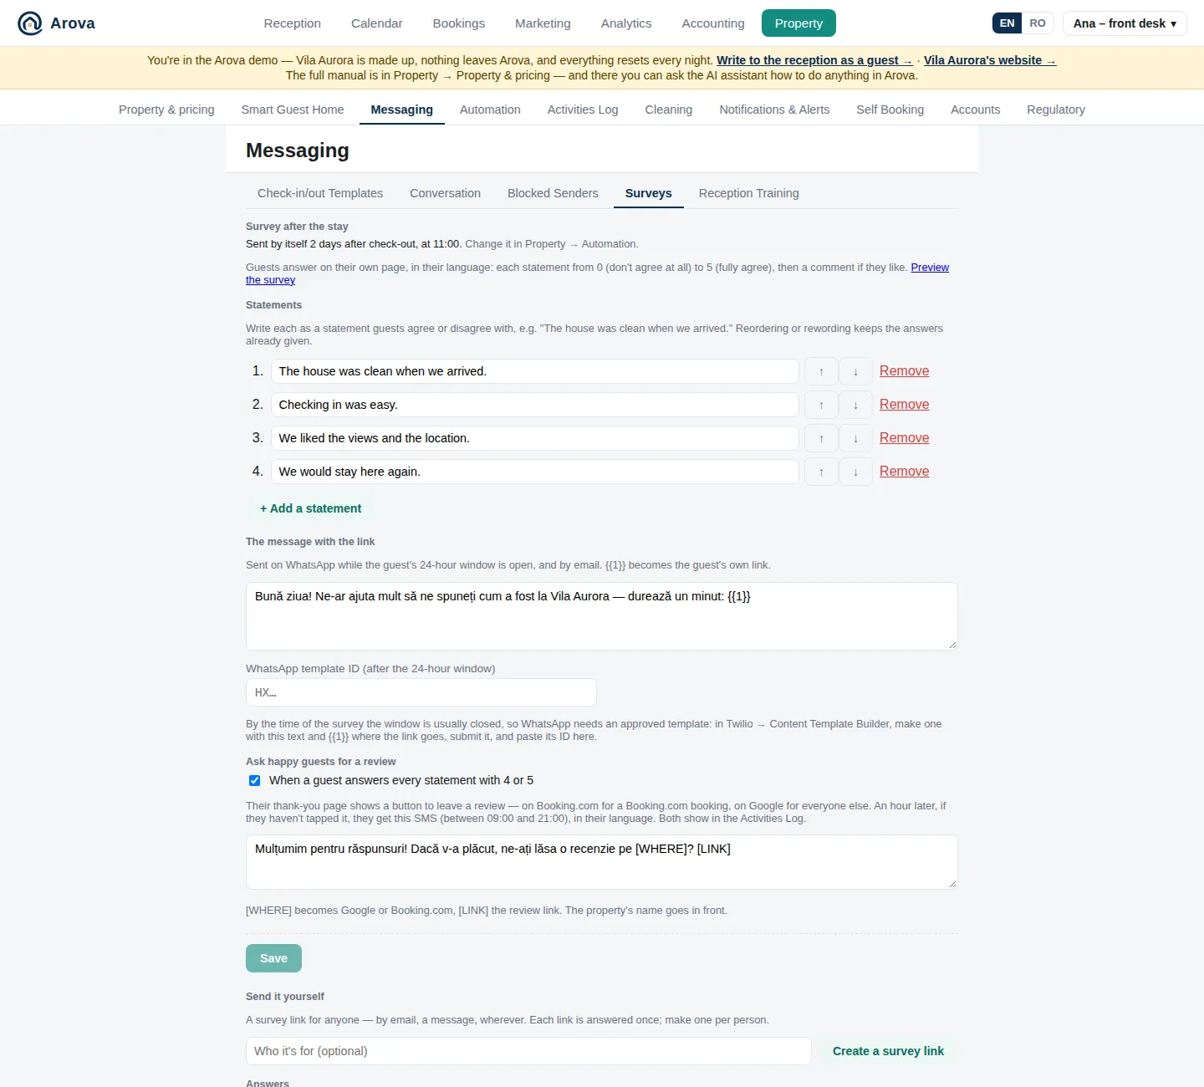Open Accounting in top navigation
The image size is (1204, 1087).
(x=712, y=23)
